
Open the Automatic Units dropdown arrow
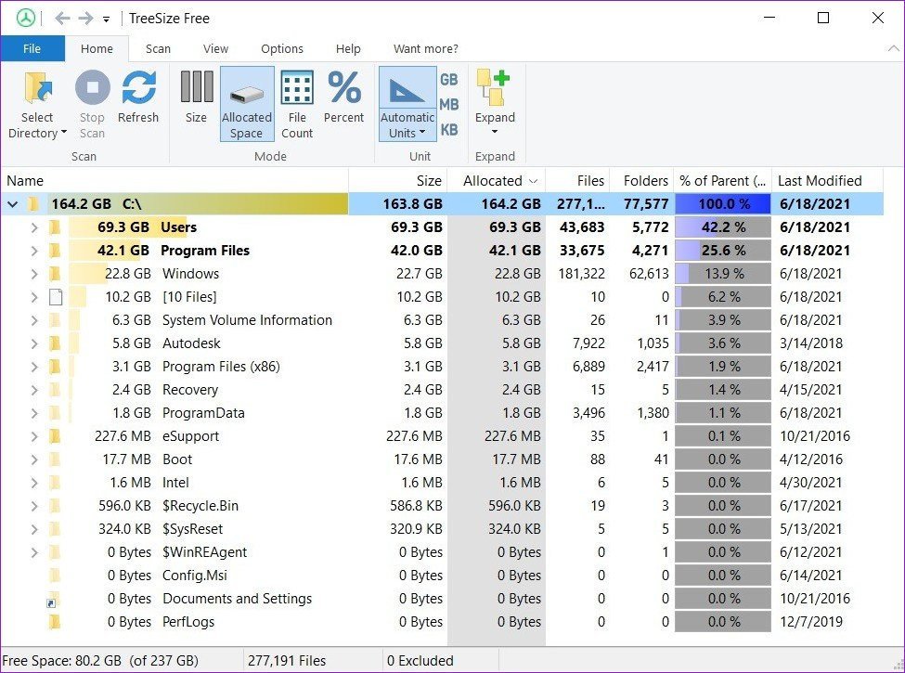(x=422, y=132)
